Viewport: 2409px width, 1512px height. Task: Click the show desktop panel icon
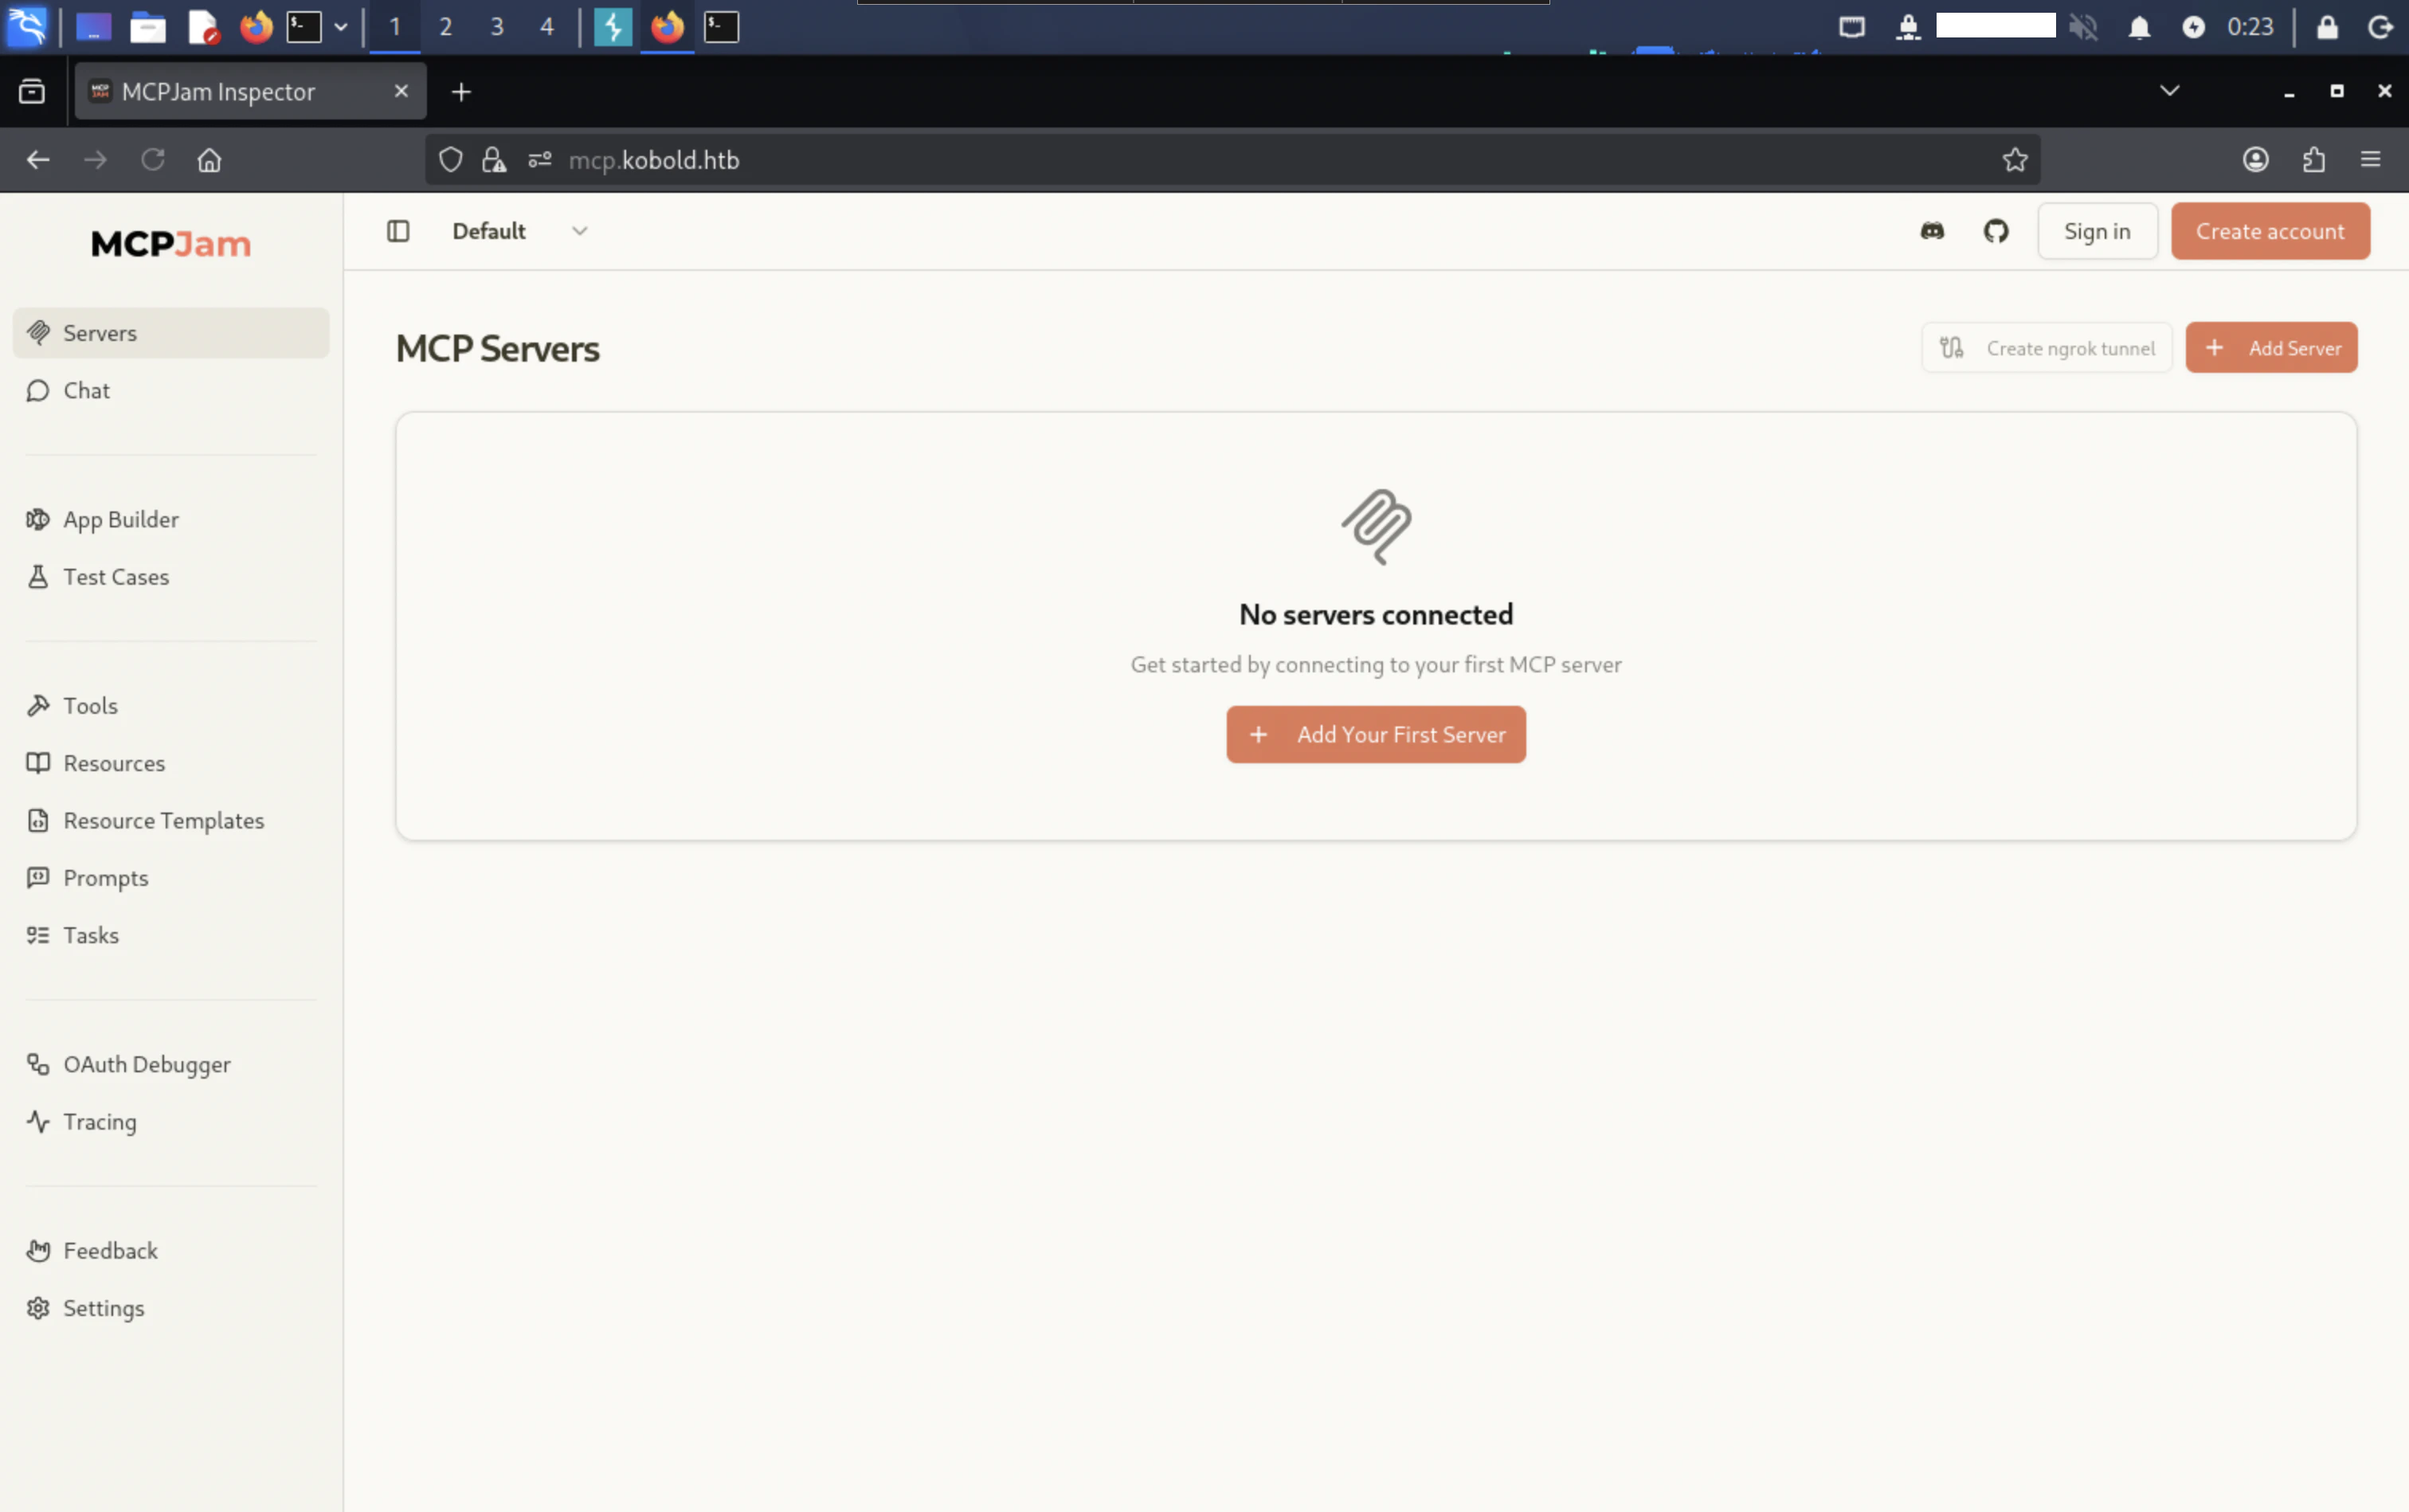(93, 27)
